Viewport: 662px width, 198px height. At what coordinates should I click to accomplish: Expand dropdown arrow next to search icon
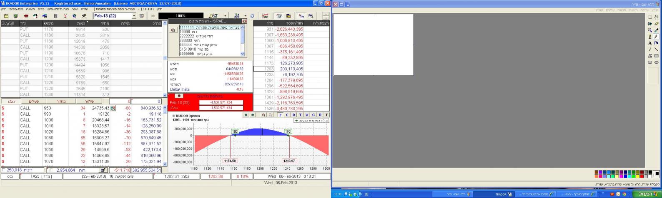pyautogui.click(x=226, y=16)
